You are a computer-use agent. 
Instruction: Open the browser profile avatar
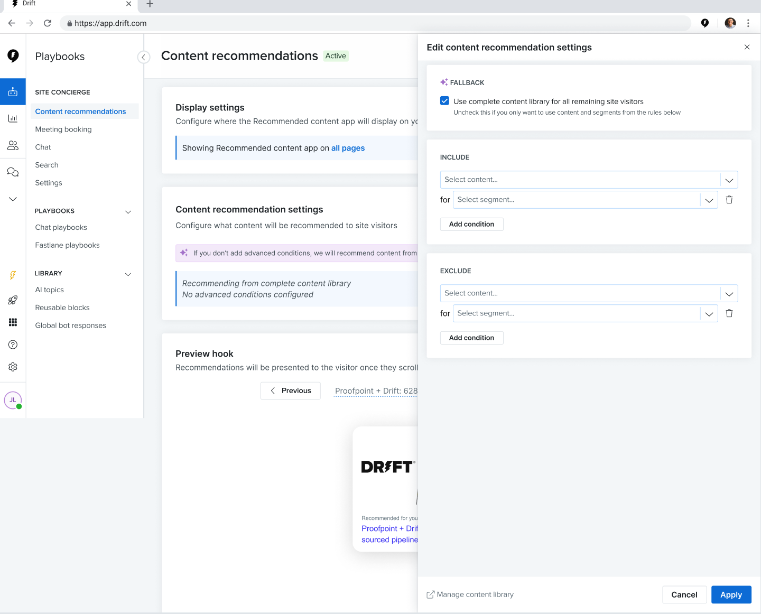click(730, 23)
